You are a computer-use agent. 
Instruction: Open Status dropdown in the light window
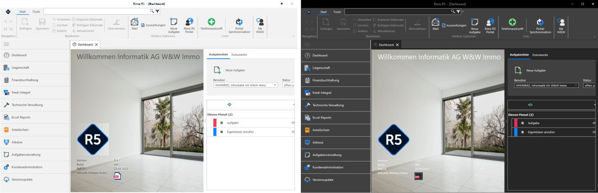[x=288, y=85]
